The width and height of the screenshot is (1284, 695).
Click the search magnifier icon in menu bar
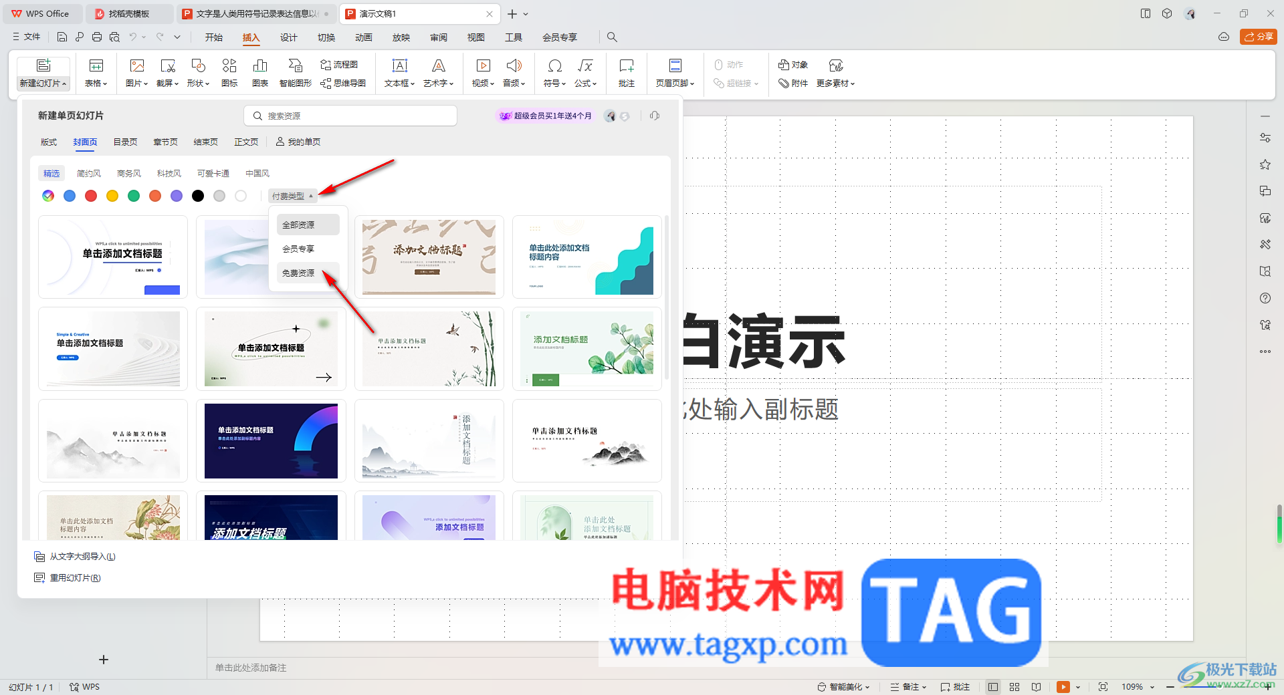coord(612,37)
